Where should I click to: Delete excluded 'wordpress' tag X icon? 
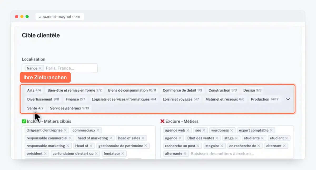231,130
